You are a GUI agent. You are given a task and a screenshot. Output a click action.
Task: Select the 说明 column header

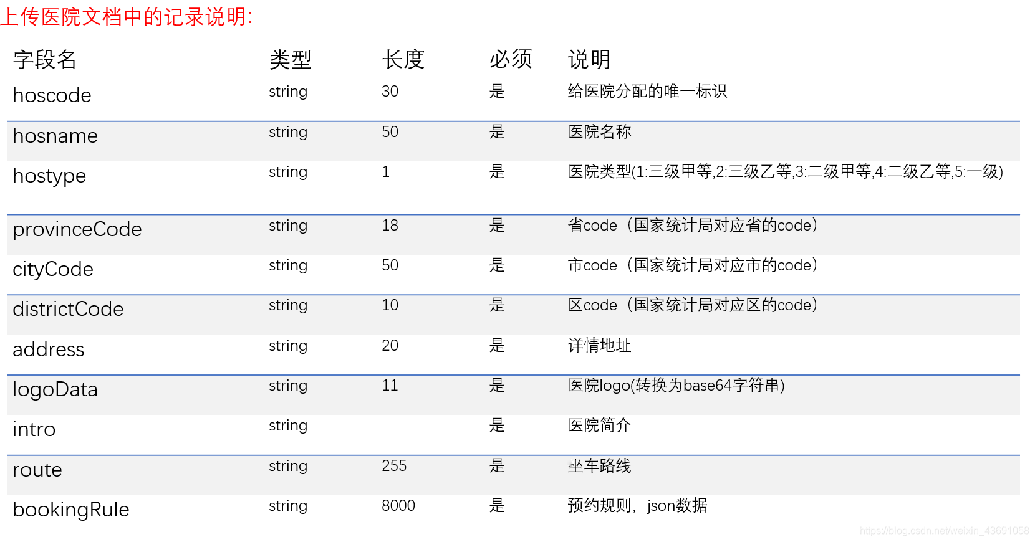589,60
